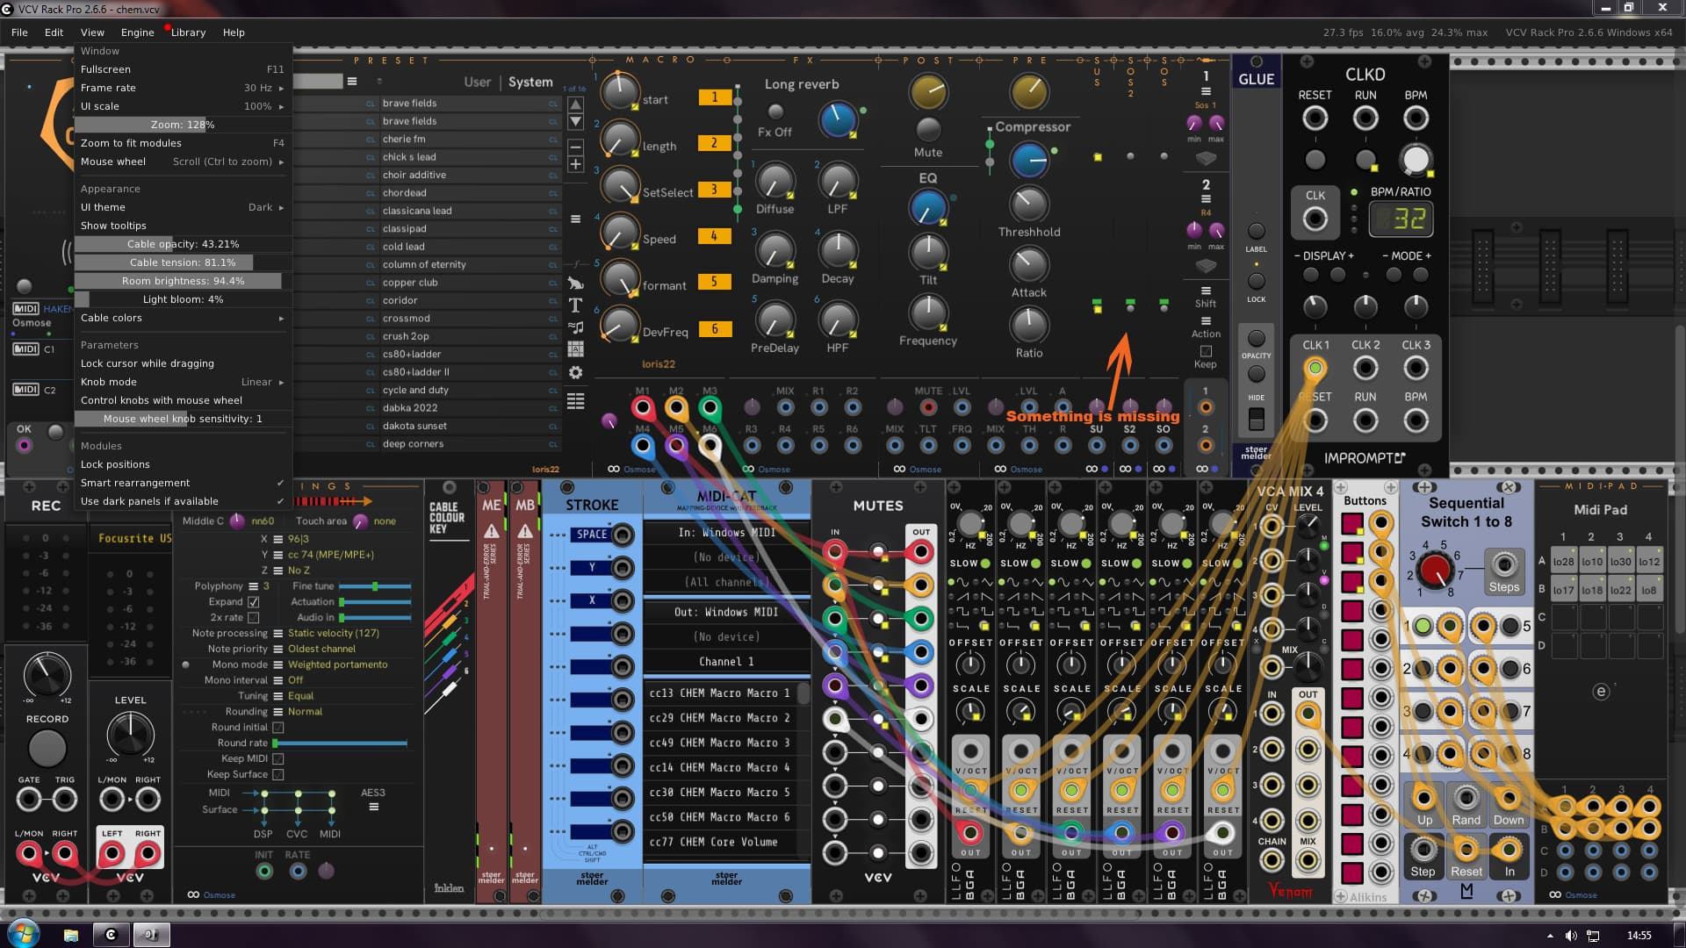Image resolution: width=1686 pixels, height=948 pixels.
Task: Adjust the Room brightness slider
Action: (183, 281)
